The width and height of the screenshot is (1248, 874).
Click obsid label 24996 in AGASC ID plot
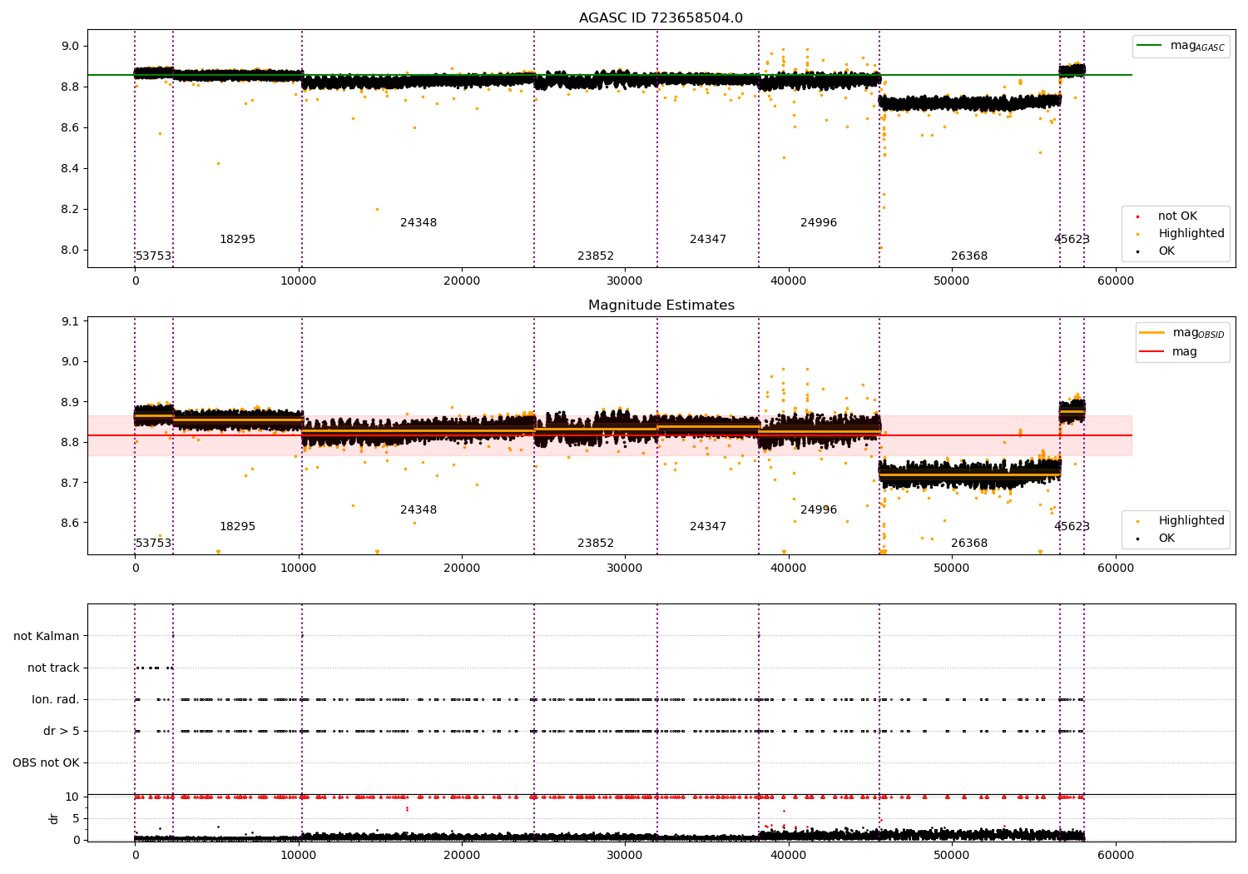[x=819, y=223]
